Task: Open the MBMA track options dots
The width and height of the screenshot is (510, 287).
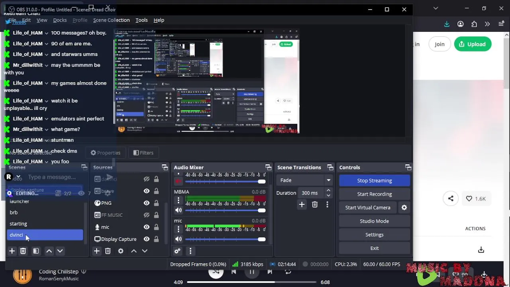Action: pos(178,200)
